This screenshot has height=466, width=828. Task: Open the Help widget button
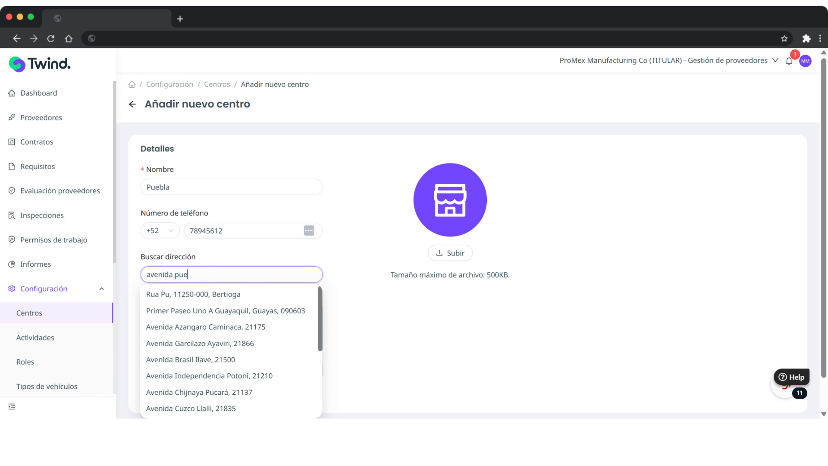click(x=791, y=377)
